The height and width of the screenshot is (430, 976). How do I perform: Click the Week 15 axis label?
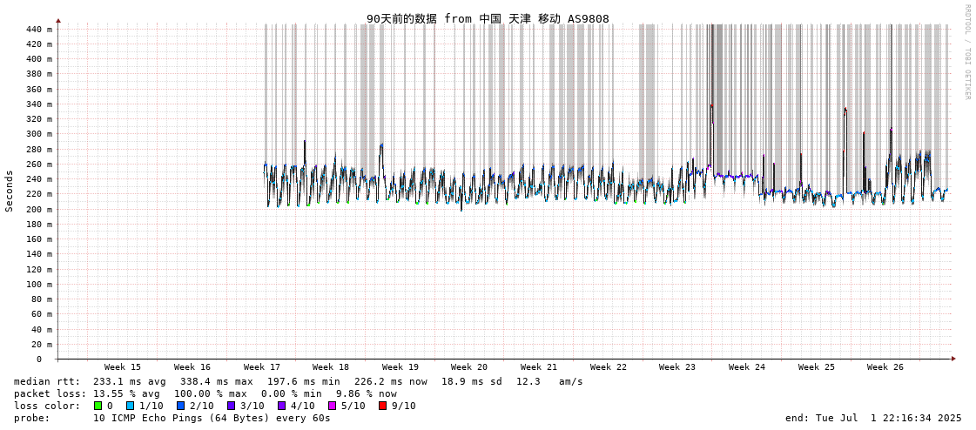click(123, 367)
